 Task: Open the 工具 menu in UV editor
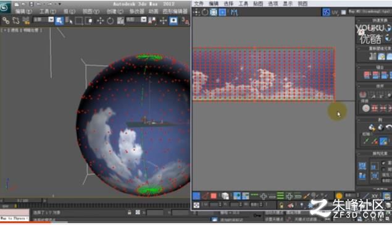pos(243,4)
